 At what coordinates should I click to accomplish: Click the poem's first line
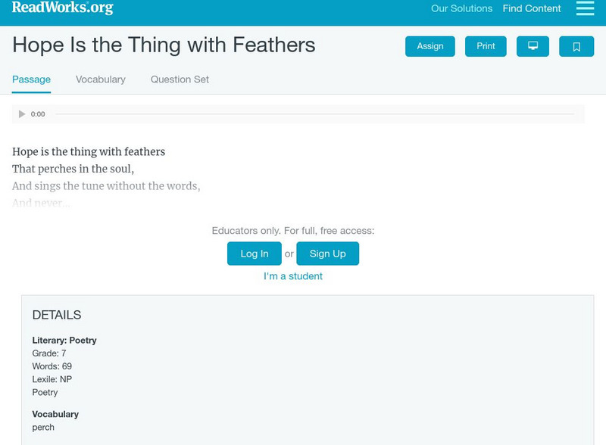pos(89,152)
